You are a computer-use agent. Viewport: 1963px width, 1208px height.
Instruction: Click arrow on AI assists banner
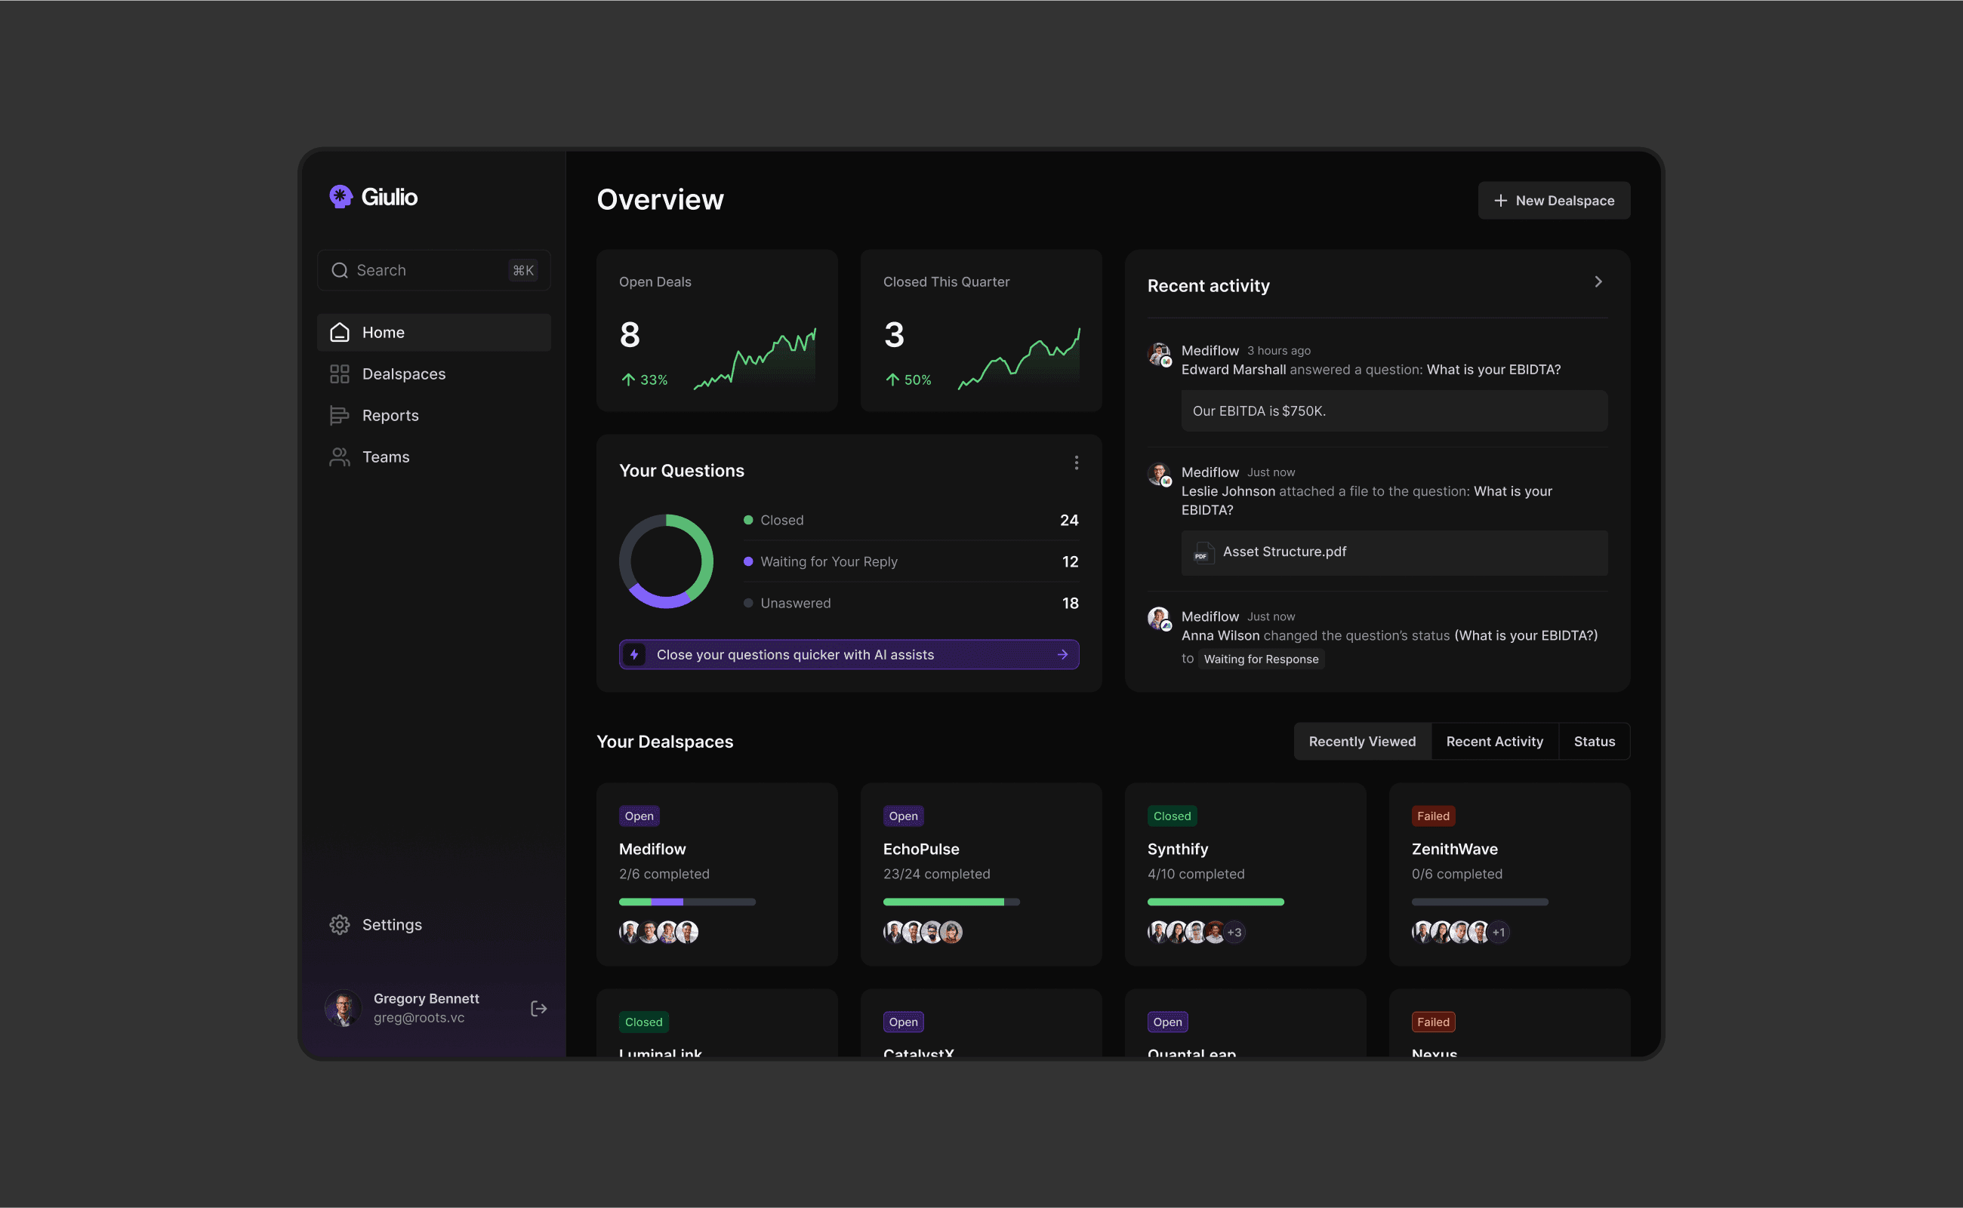tap(1062, 654)
